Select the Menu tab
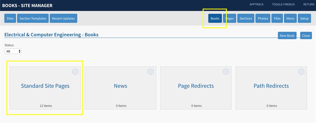Viewport: 316px width, 123px height. (x=290, y=18)
